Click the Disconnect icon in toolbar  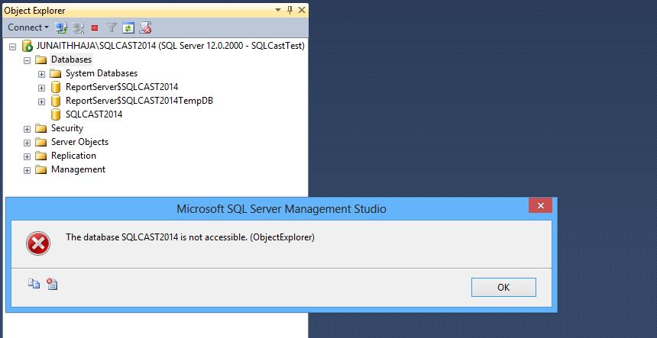79,27
